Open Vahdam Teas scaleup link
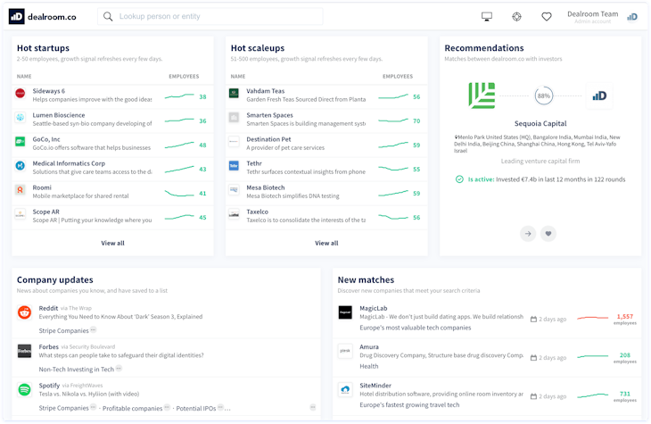 pyautogui.click(x=265, y=91)
